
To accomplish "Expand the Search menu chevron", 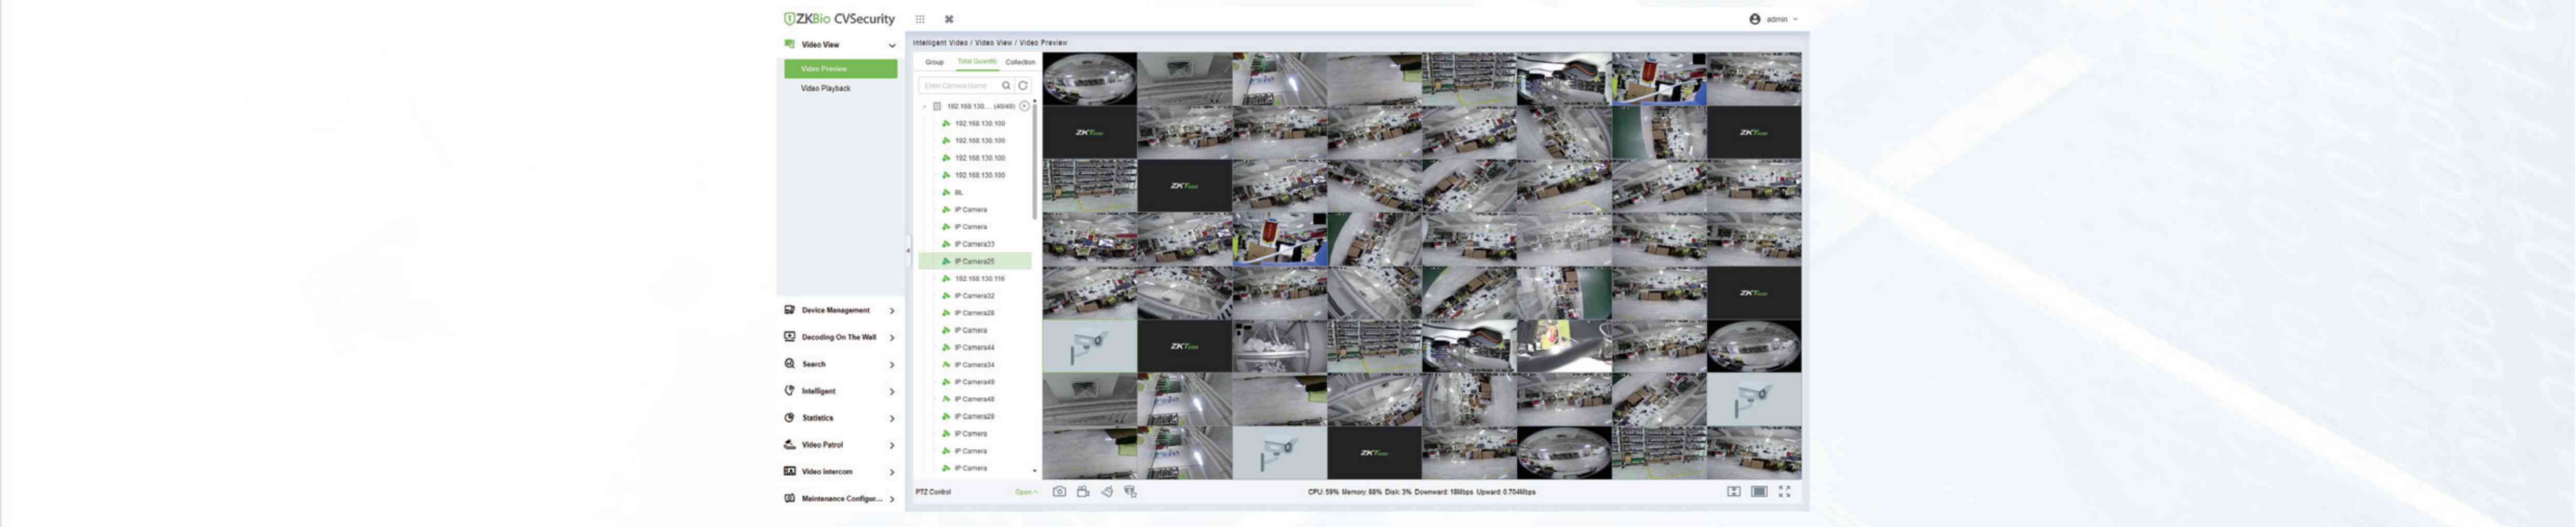I will pyautogui.click(x=892, y=364).
